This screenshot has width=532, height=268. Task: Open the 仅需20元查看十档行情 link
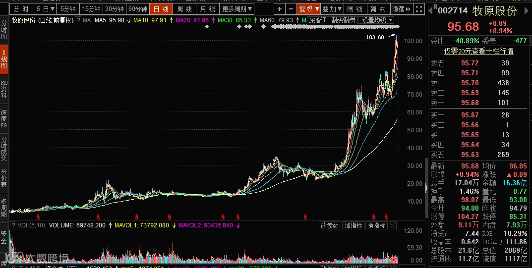coord(479,51)
